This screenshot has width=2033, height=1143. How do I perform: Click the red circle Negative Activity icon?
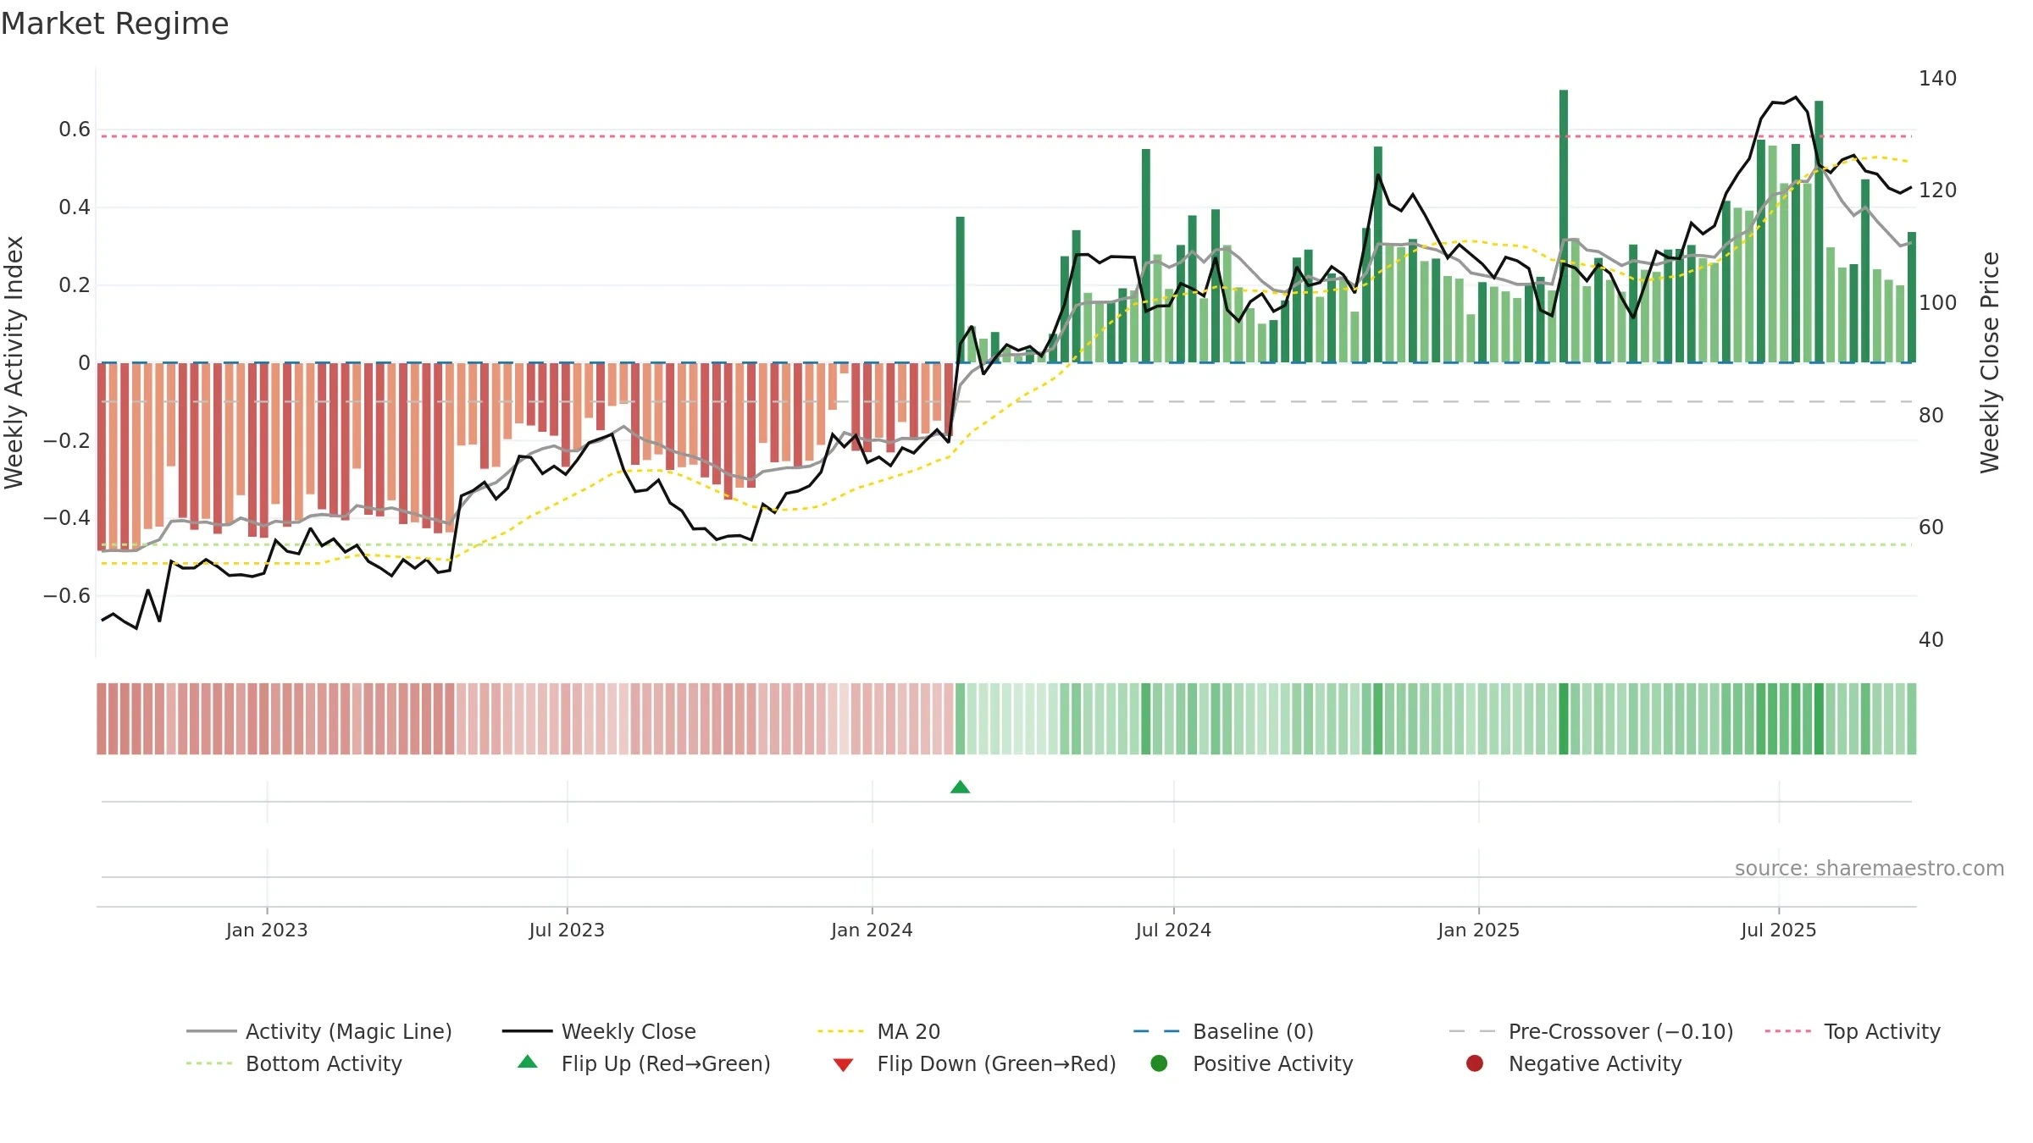coord(1475,1063)
